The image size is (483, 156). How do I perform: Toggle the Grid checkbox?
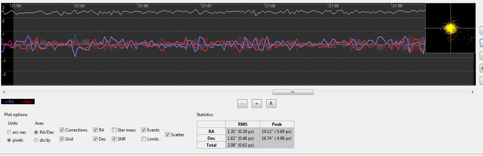pyautogui.click(x=62, y=139)
